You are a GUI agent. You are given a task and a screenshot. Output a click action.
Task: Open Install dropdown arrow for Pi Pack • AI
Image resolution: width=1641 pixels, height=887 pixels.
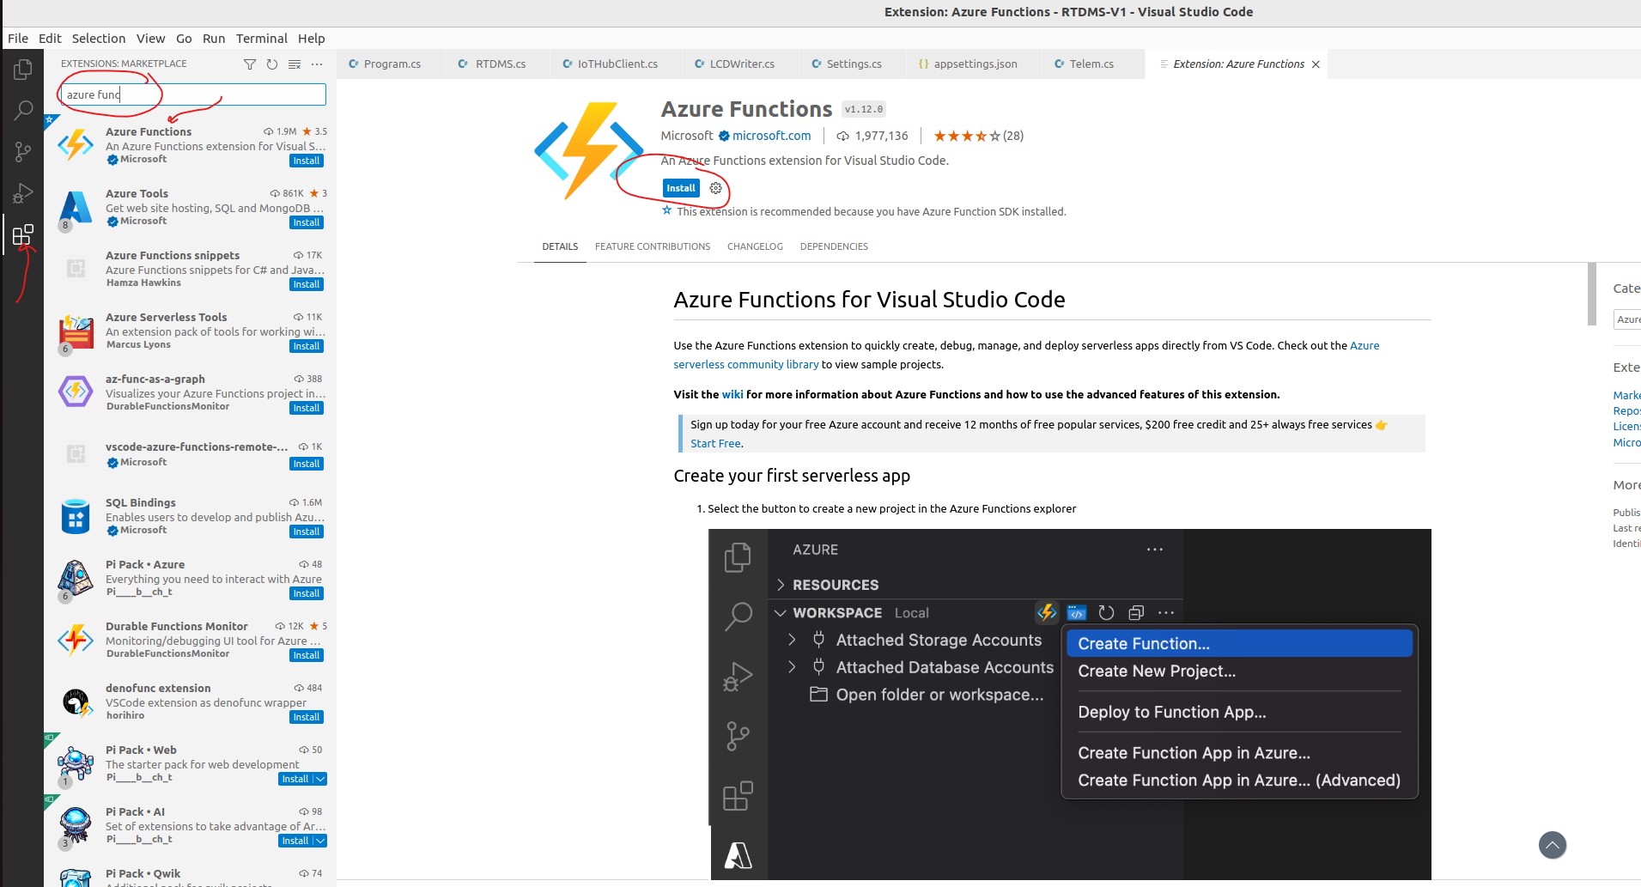[319, 841]
